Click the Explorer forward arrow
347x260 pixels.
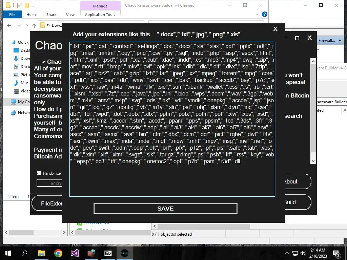coord(19,25)
